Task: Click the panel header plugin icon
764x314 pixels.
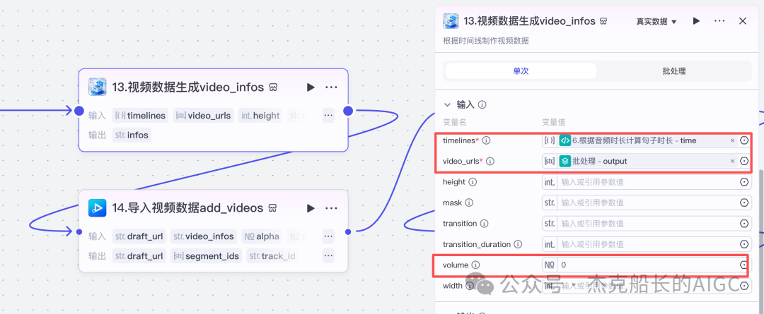Action: (451, 21)
